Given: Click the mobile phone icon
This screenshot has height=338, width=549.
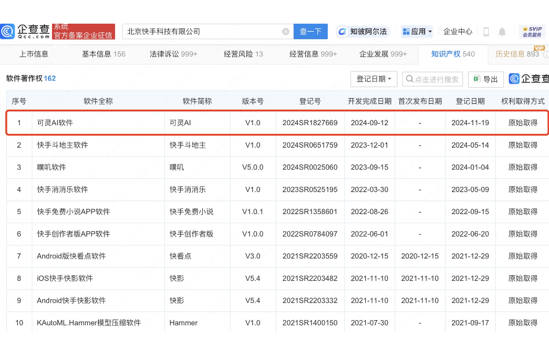Looking at the screenshot, I should 486,32.
